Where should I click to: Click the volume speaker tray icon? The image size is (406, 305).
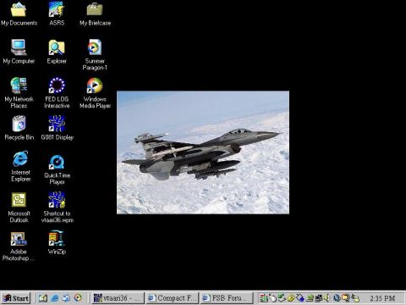coord(327,298)
